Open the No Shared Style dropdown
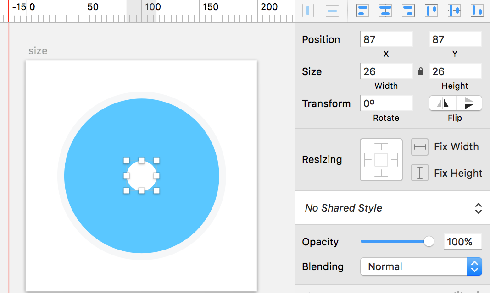490x293 pixels. (x=392, y=208)
